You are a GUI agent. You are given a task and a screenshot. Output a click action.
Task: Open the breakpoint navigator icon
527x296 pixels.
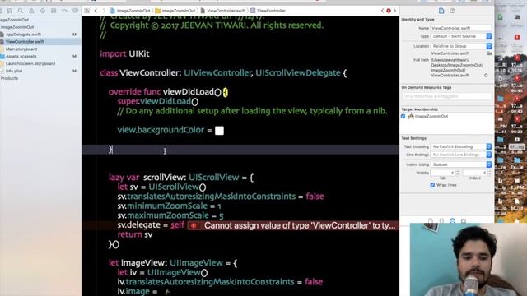(64, 11)
